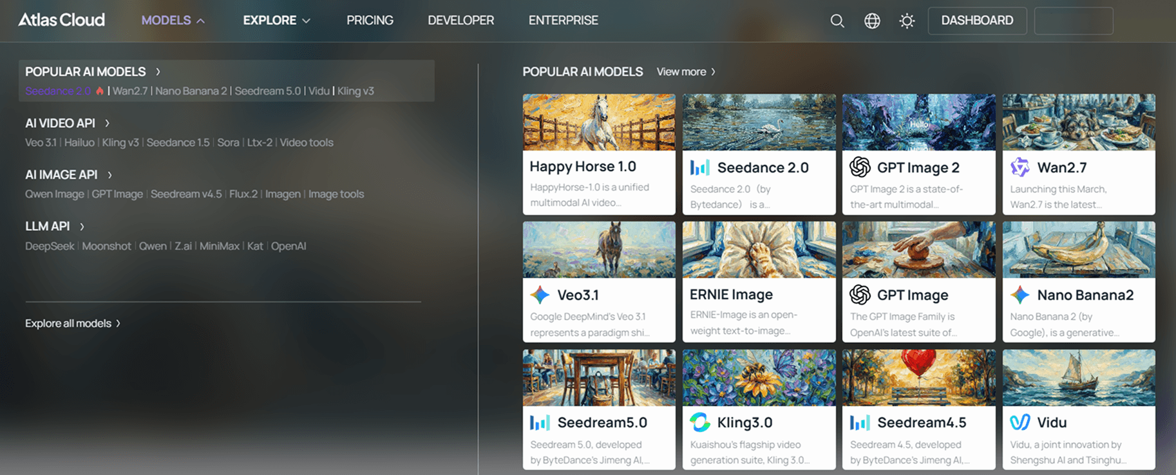Go to the DEVELOPER menu item
Viewport: 1176px width, 475px height.
click(461, 21)
